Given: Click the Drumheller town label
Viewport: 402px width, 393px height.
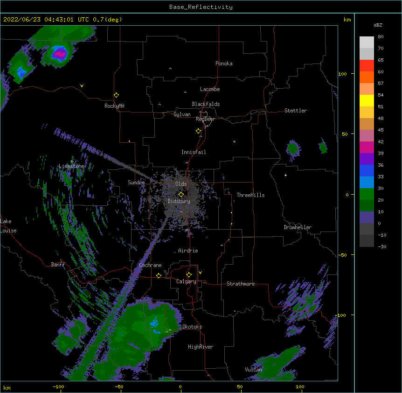Looking at the screenshot, I should (x=298, y=227).
